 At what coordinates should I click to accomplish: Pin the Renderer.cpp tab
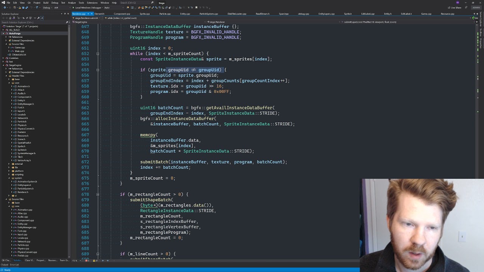click(88, 14)
